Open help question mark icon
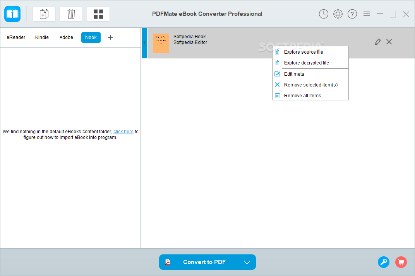The width and height of the screenshot is (415, 276). point(352,14)
